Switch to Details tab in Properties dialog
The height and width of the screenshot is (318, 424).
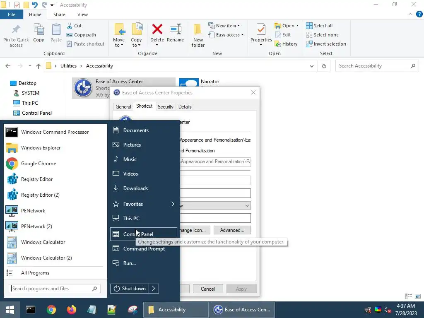[x=185, y=107]
